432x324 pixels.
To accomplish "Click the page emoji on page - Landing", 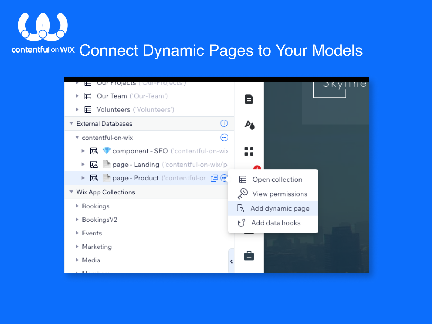I will (x=107, y=165).
